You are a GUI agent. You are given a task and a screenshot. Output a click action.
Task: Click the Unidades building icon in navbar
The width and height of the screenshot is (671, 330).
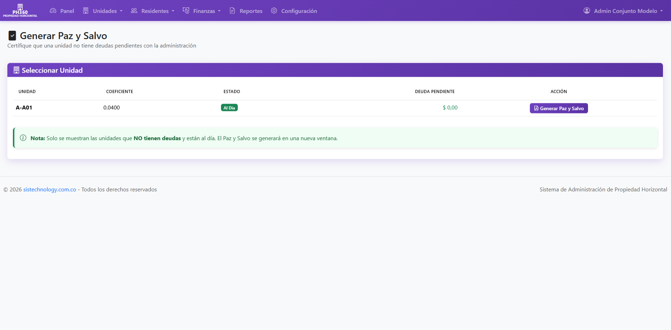[86, 11]
